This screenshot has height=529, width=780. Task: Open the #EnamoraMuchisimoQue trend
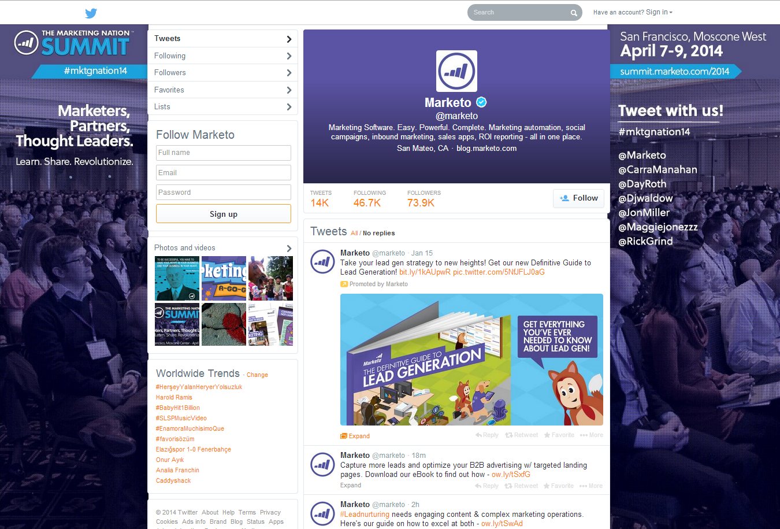190,429
